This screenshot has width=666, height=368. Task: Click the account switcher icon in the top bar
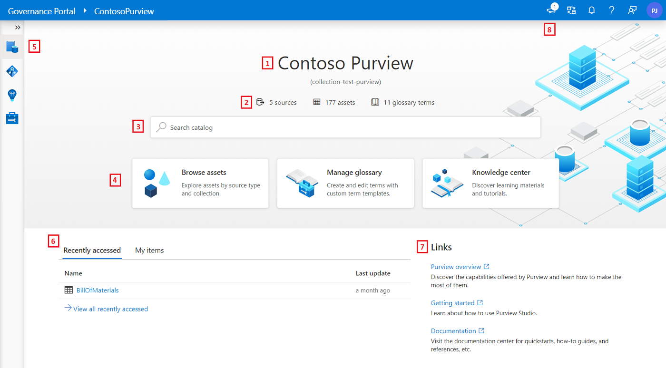pyautogui.click(x=571, y=10)
